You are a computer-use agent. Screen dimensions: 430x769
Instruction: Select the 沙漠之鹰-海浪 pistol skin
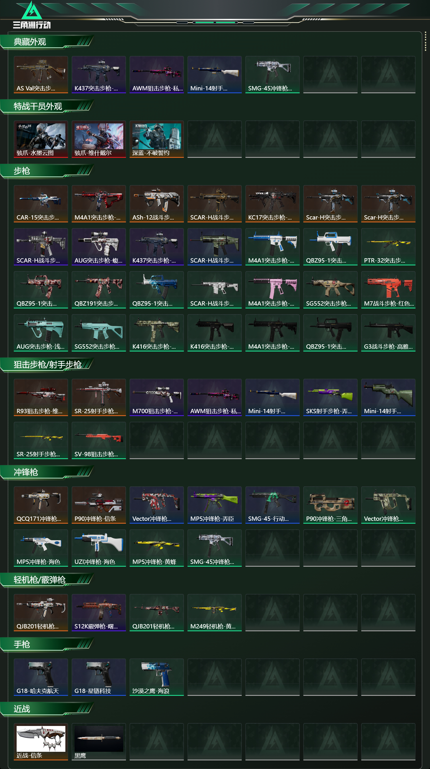(x=157, y=677)
